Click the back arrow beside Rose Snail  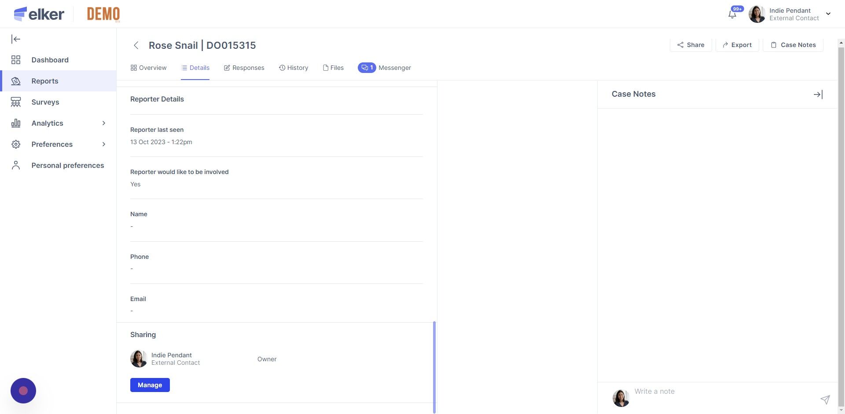[x=136, y=45]
